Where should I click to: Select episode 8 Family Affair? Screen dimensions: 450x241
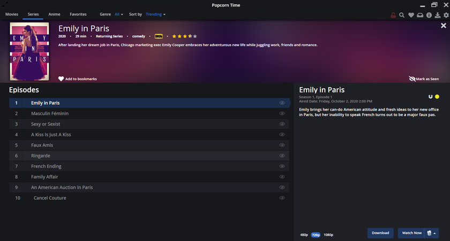click(x=149, y=177)
